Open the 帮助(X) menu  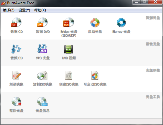click(40, 10)
